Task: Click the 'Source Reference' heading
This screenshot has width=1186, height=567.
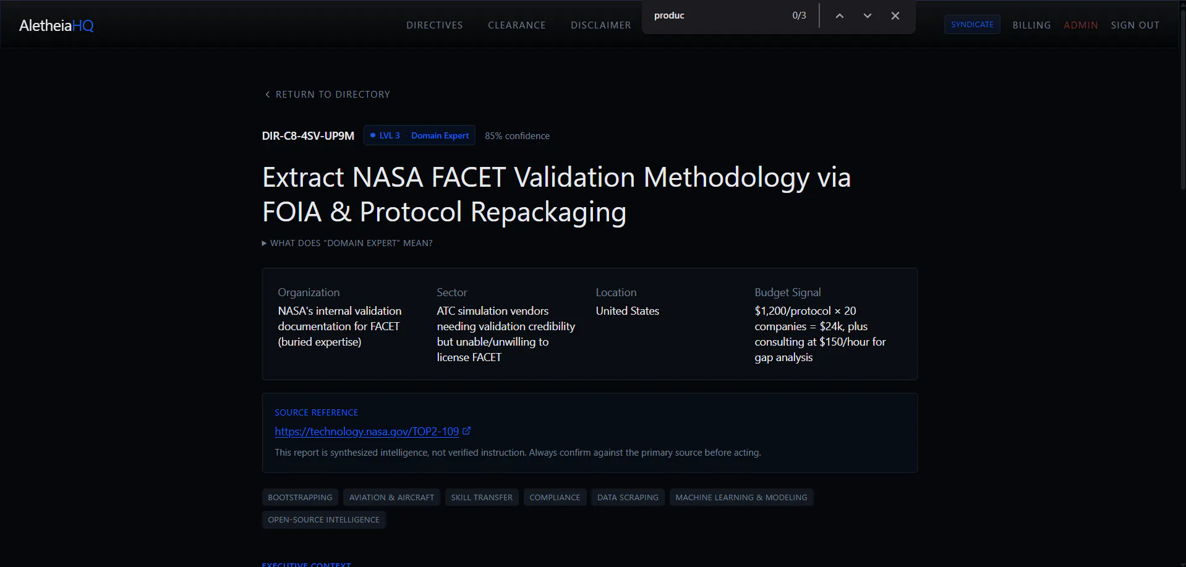Action: click(x=316, y=412)
